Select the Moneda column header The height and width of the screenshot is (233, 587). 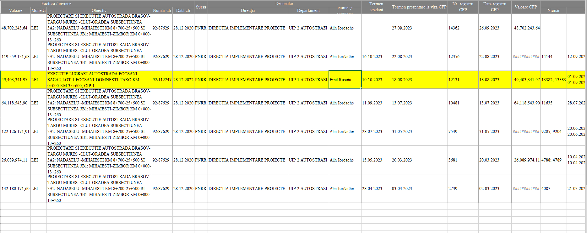38,10
